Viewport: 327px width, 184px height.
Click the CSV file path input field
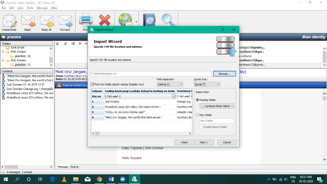(151, 74)
